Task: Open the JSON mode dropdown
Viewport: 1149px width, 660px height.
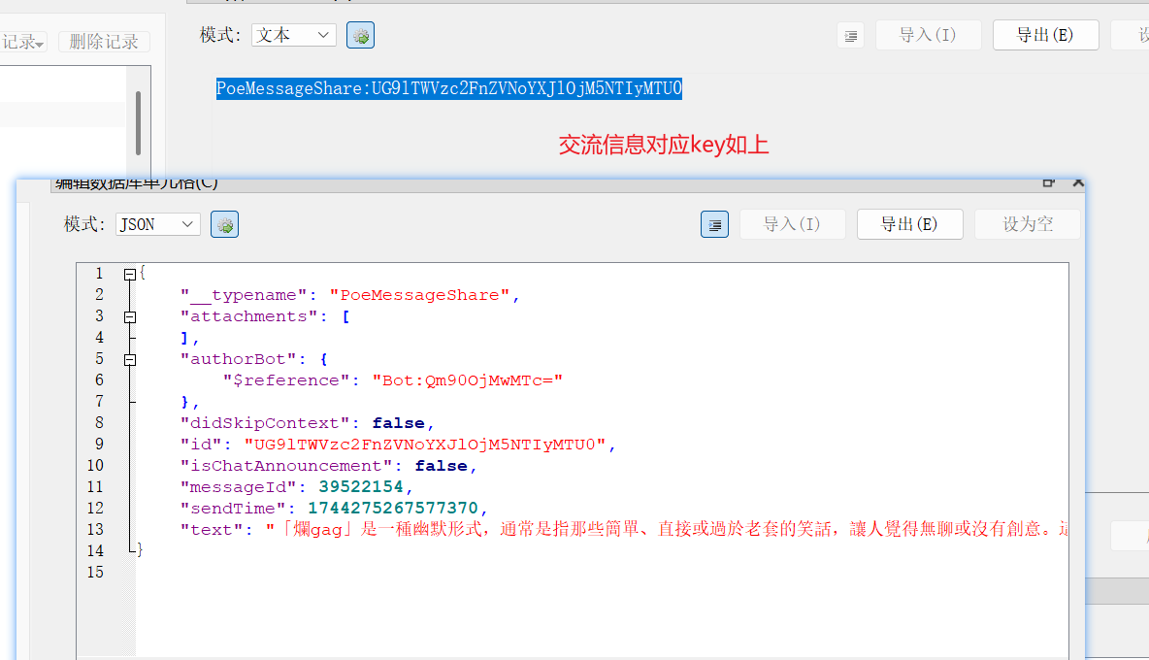Action: pyautogui.click(x=157, y=224)
